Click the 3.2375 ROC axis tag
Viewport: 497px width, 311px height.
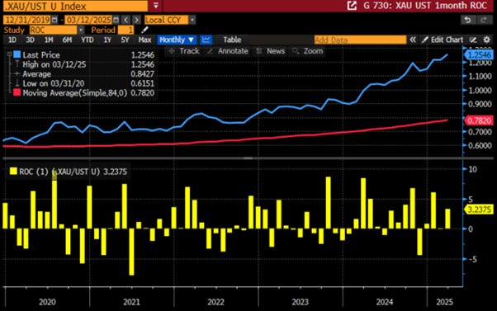tap(479, 210)
